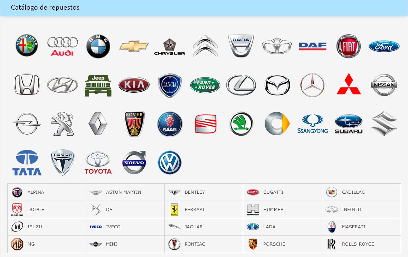Select the PORSCHE text link
This screenshot has height=257, width=408.
click(x=274, y=244)
